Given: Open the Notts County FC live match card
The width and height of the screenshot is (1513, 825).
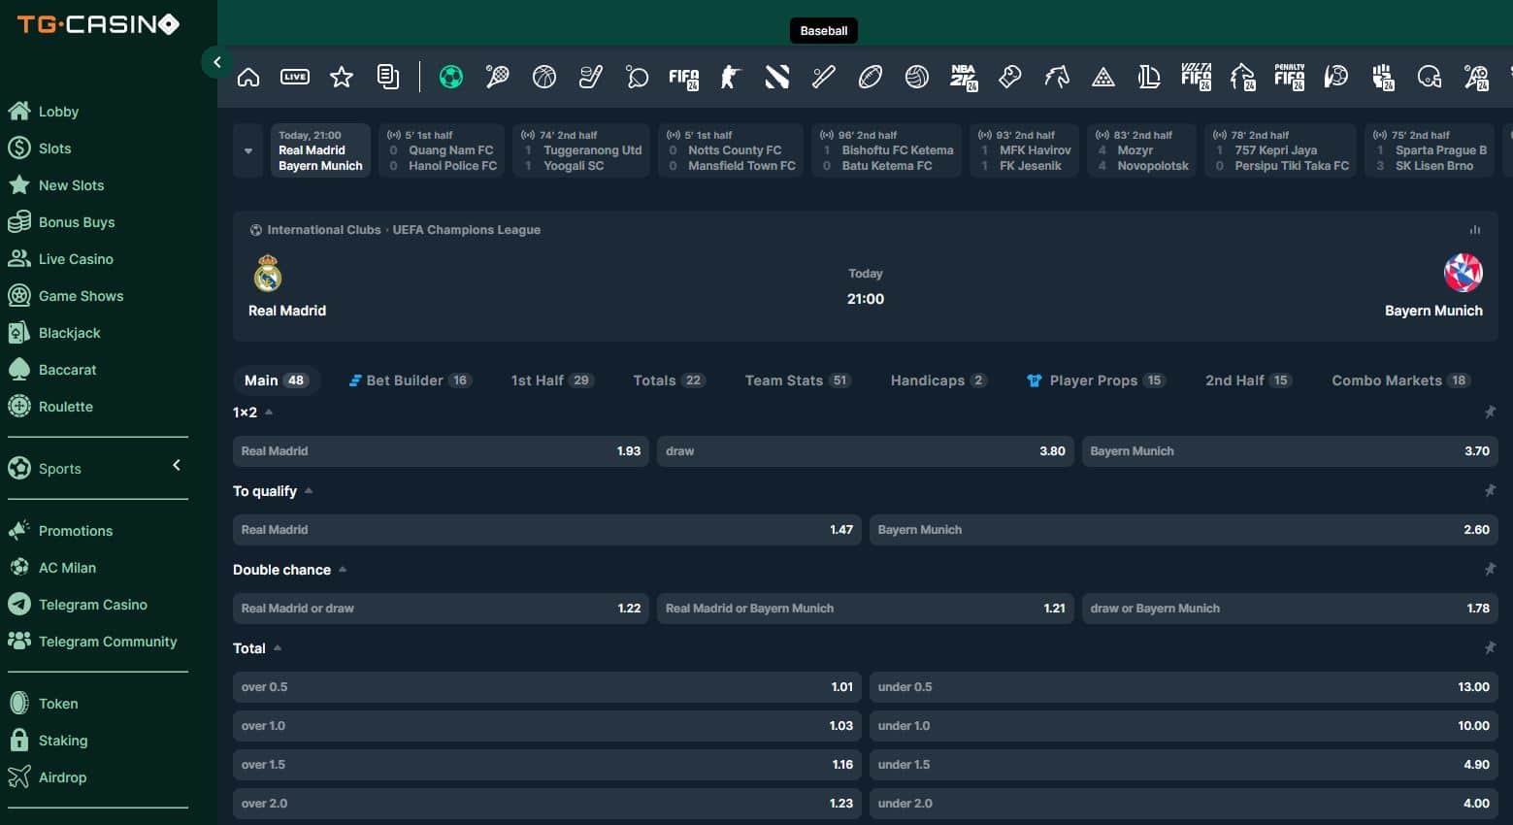Looking at the screenshot, I should point(731,150).
